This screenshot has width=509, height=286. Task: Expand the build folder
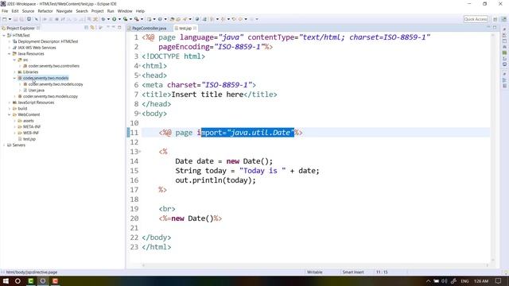(10, 109)
